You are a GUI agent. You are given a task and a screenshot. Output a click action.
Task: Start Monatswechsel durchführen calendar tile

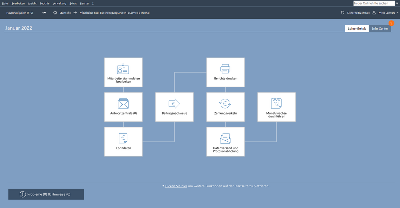tap(276, 107)
